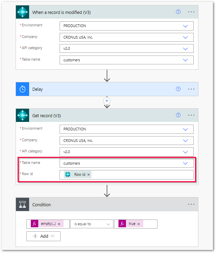Image resolution: width=216 pixels, height=253 pixels.
Task: Open more options menu for record modified trigger
Action: coord(191,12)
